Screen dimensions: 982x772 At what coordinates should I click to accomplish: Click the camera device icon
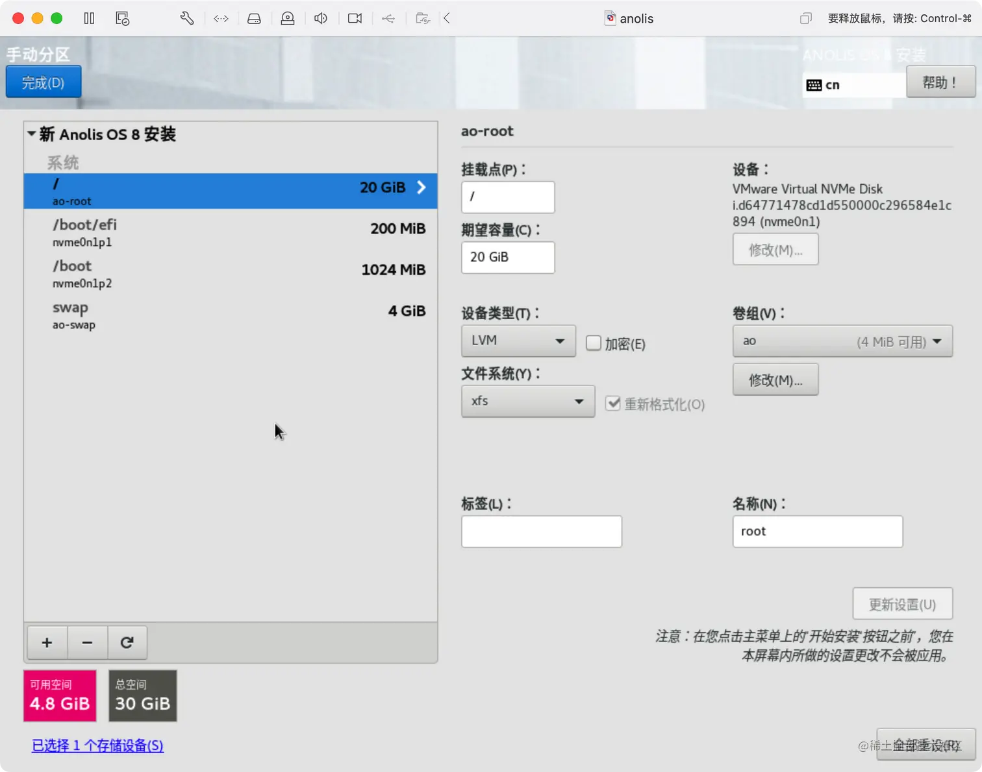pos(355,18)
